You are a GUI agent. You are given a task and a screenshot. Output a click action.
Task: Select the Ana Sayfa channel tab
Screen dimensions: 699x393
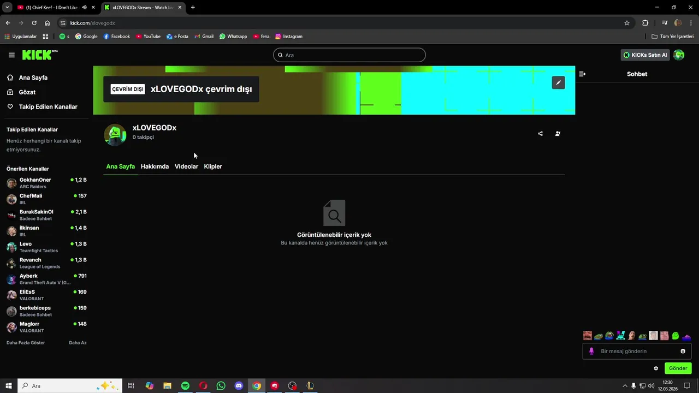tap(121, 166)
